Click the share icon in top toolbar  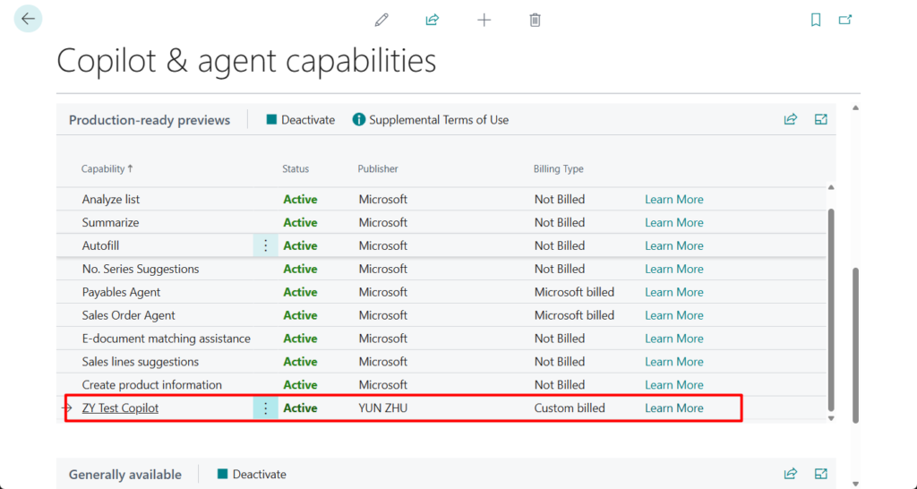(433, 20)
